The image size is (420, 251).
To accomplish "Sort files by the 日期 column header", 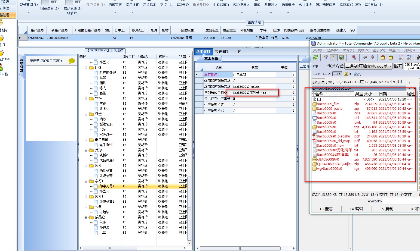I will [x=392, y=94].
